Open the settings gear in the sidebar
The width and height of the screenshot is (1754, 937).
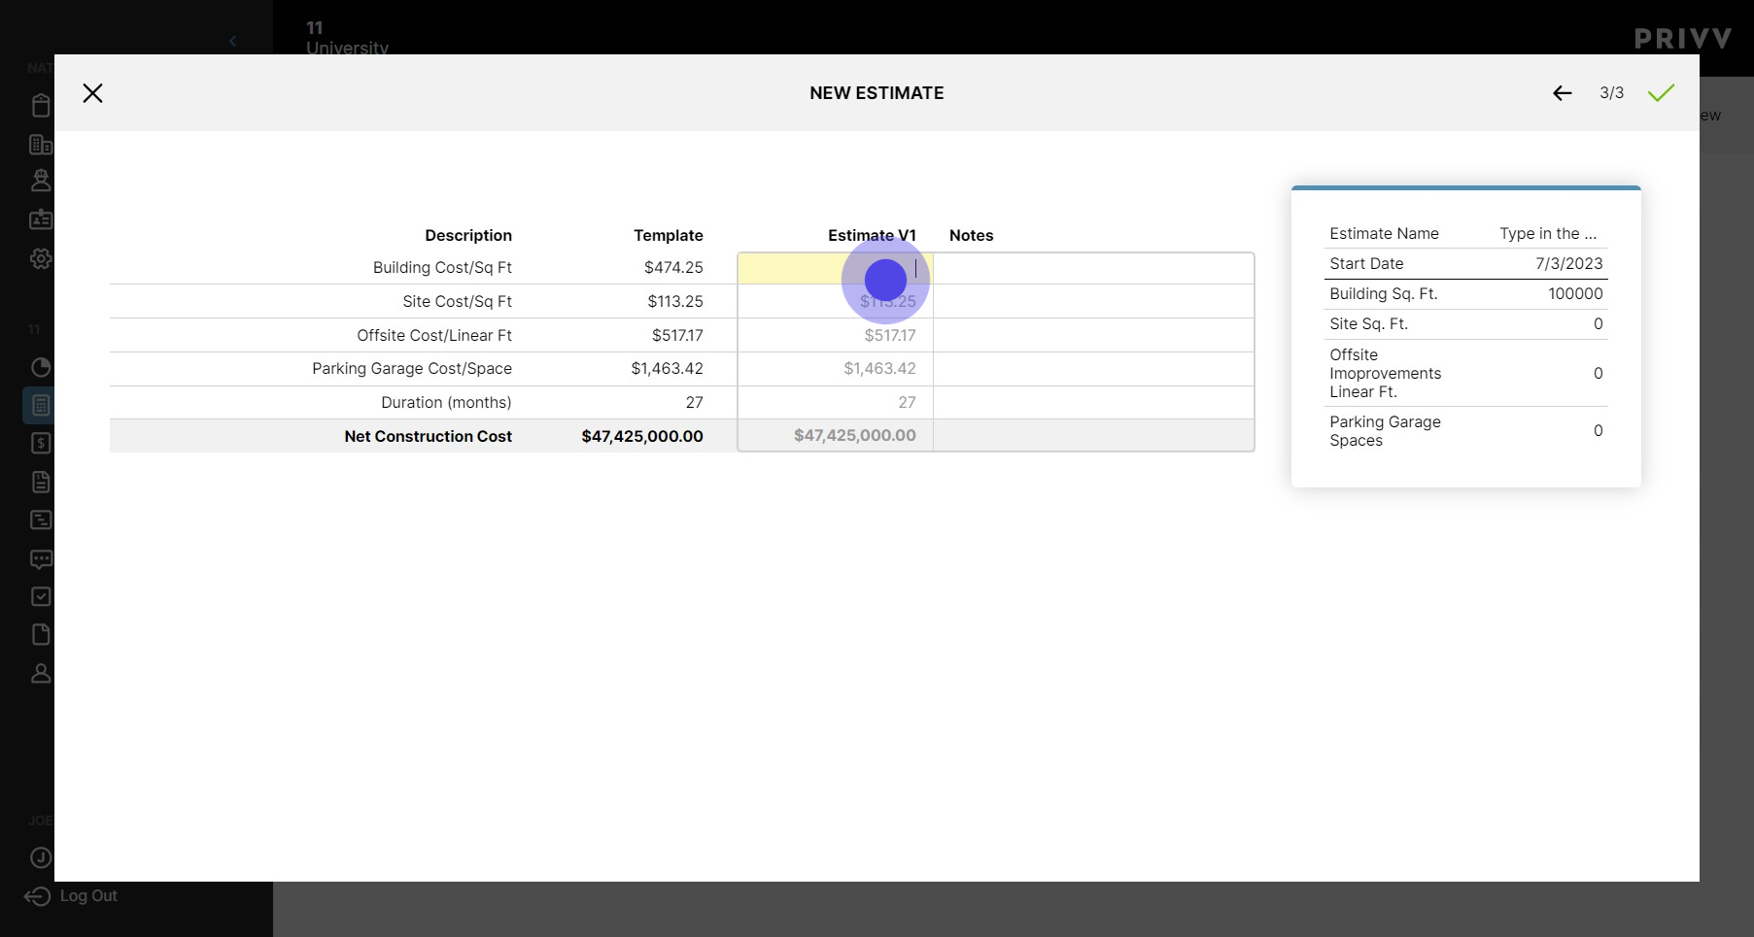41,258
